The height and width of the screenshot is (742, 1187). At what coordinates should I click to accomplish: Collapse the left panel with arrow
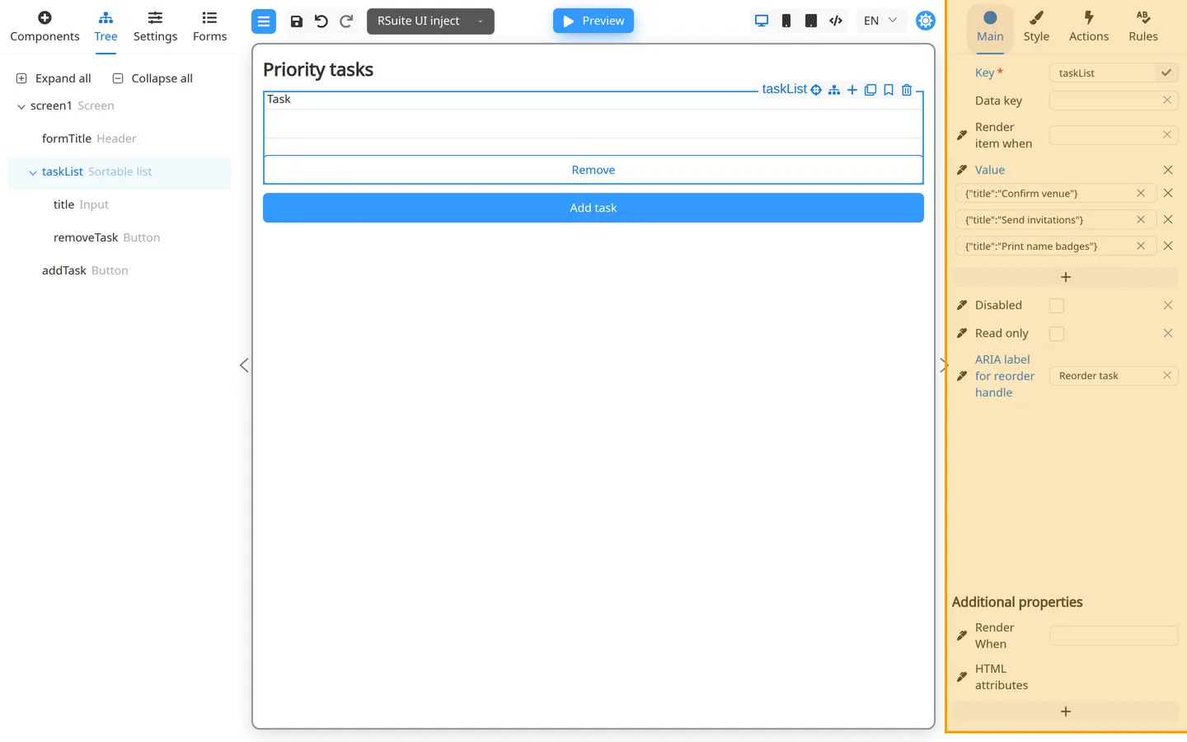[x=244, y=365]
